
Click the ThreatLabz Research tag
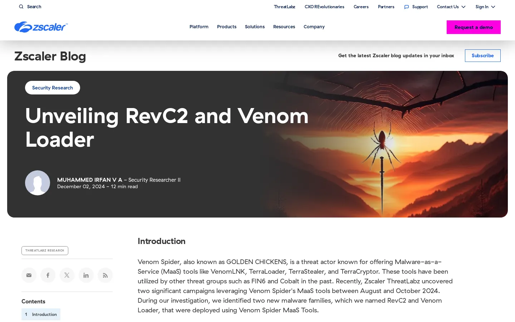click(x=45, y=250)
